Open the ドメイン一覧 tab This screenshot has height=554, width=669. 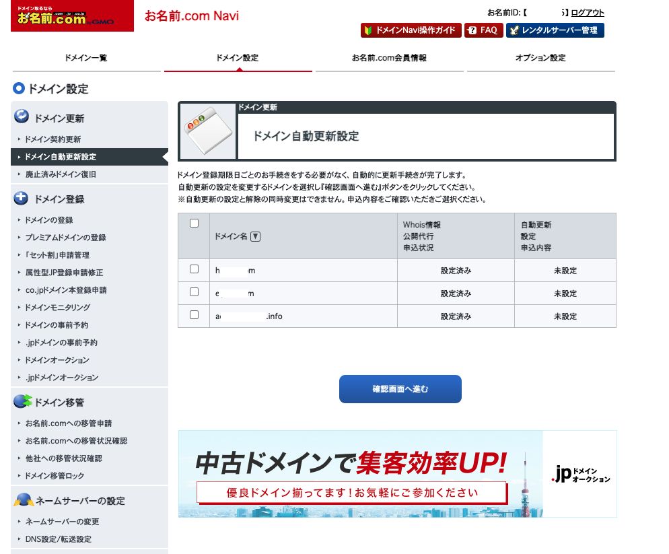click(x=86, y=58)
